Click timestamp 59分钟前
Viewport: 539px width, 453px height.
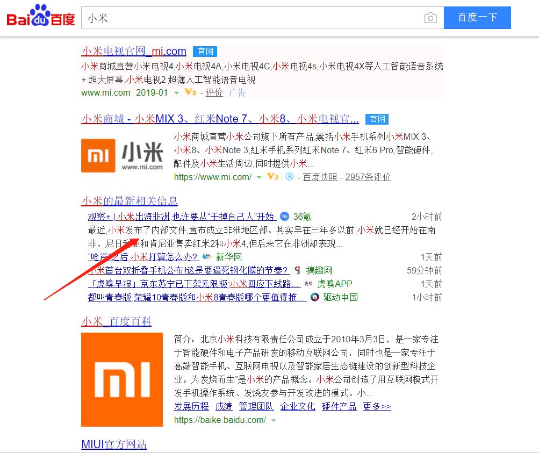tap(425, 270)
